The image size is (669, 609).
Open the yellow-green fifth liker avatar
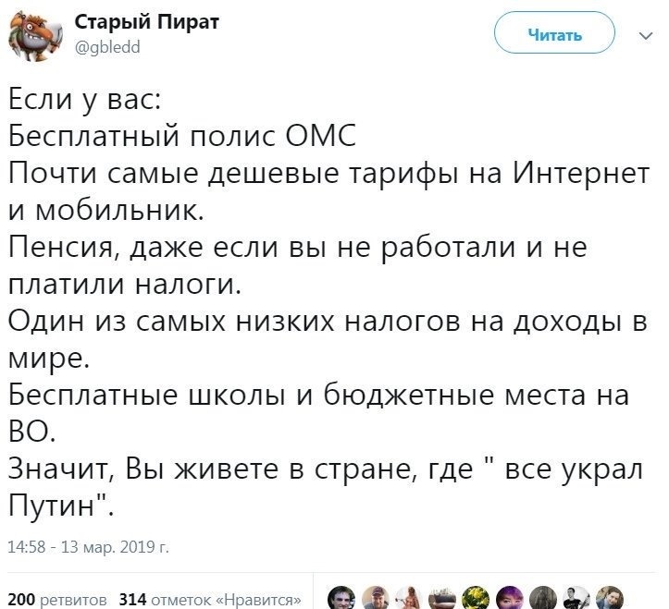[476, 595]
